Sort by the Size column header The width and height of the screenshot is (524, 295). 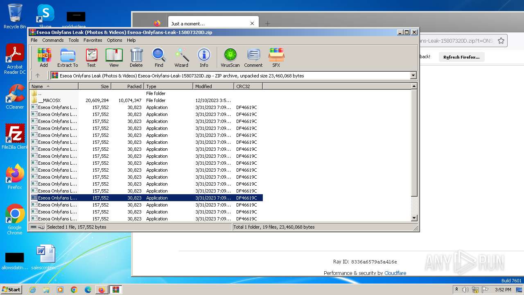[95, 86]
